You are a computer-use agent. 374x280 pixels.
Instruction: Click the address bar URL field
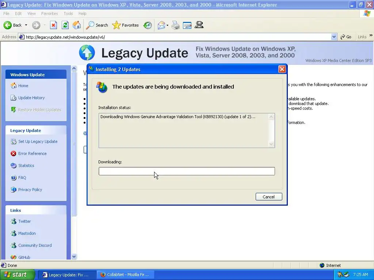(178, 37)
